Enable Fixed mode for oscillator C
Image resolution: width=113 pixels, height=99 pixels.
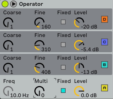coord(63,45)
